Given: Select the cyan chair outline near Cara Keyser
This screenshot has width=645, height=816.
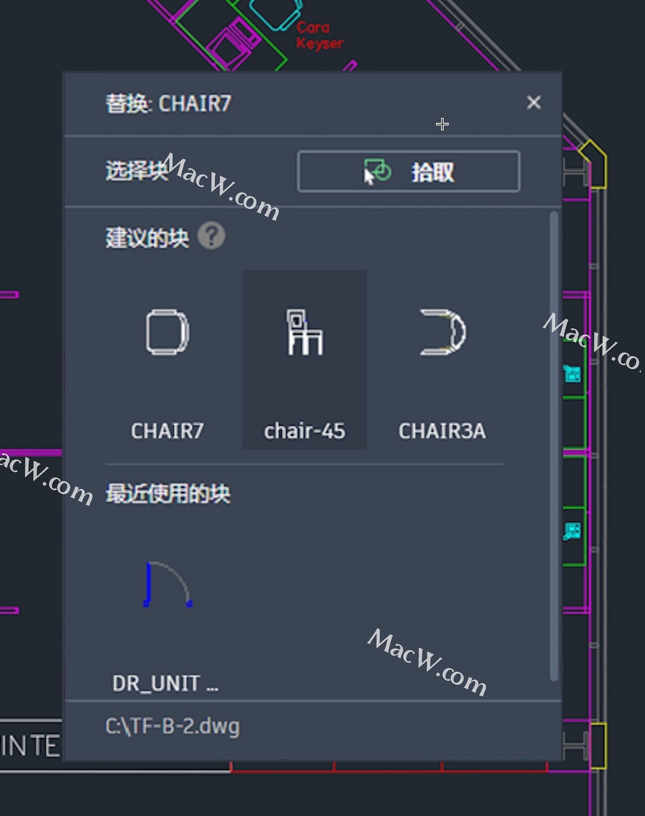Looking at the screenshot, I should [276, 14].
